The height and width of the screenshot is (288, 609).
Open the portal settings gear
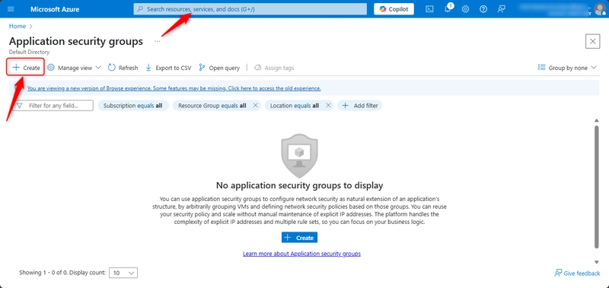point(465,9)
